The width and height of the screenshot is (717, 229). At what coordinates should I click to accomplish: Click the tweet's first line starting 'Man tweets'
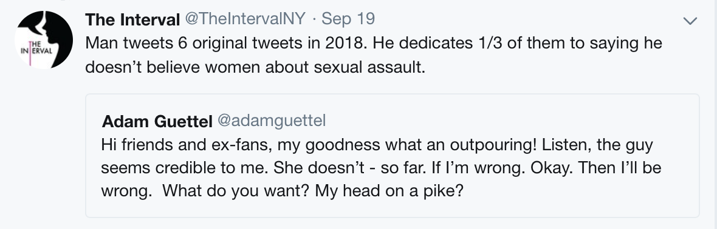click(374, 44)
